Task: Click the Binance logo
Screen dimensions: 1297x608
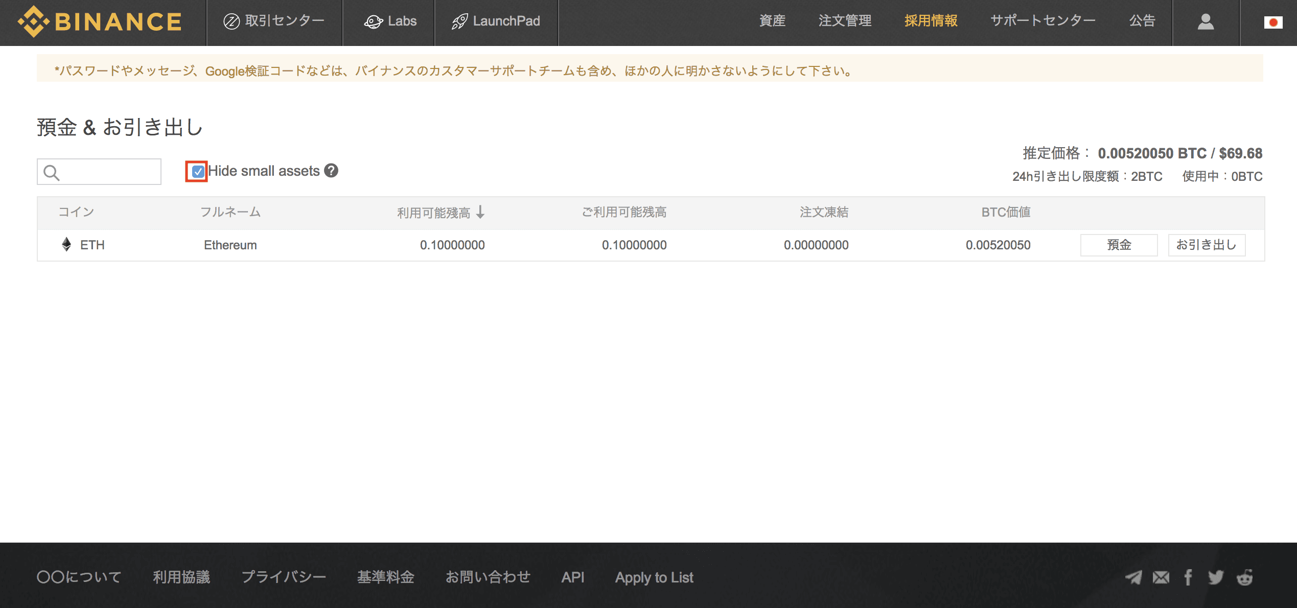Action: (x=100, y=21)
